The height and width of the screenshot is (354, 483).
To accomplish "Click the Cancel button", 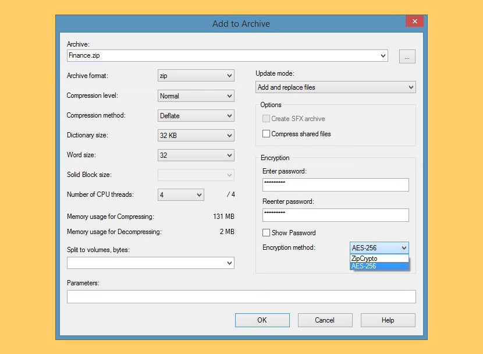I will point(325,320).
